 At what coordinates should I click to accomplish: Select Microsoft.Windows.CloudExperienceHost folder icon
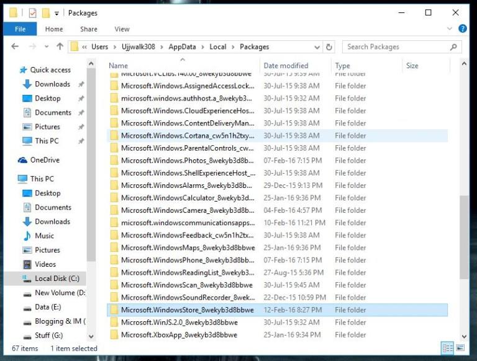pyautogui.click(x=114, y=111)
